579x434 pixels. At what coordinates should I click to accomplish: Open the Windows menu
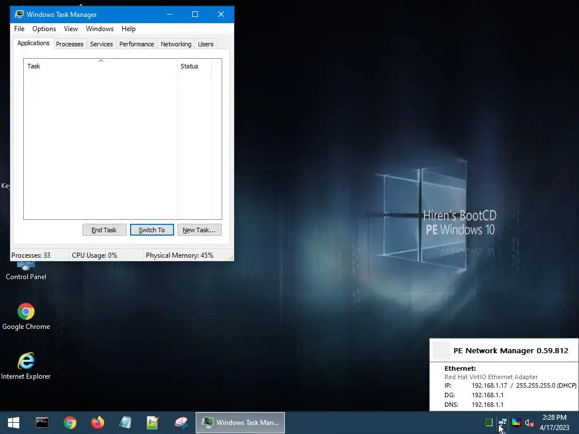tap(100, 29)
